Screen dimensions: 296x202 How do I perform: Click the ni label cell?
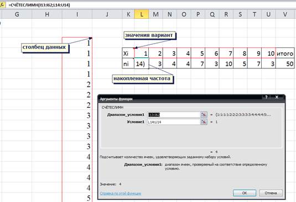pyautogui.click(x=128, y=63)
